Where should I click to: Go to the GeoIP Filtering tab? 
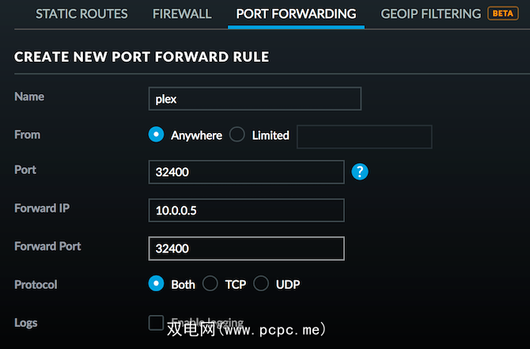click(x=430, y=13)
